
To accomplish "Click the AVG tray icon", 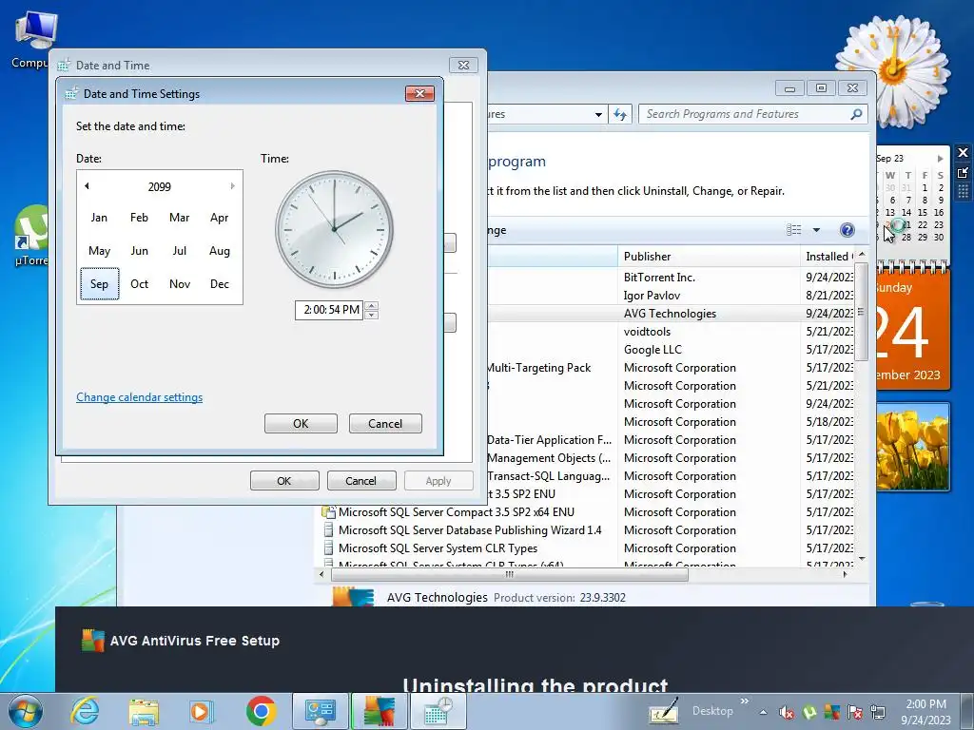I will [x=831, y=713].
